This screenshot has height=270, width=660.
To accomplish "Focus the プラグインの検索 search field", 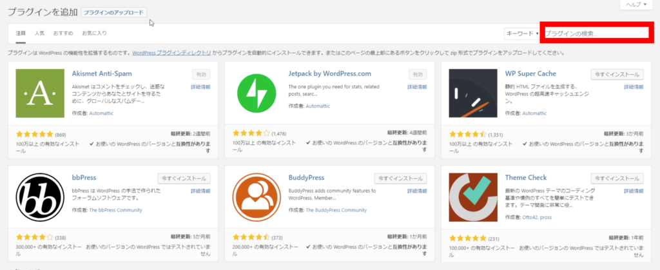I will 596,34.
